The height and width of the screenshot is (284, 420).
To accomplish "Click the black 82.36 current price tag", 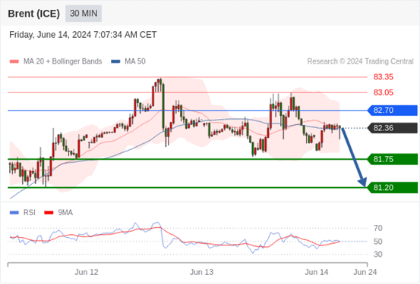I will (x=392, y=128).
